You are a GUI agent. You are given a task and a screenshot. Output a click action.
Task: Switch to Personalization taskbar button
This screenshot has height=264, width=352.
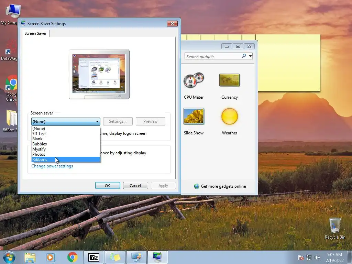(136, 257)
